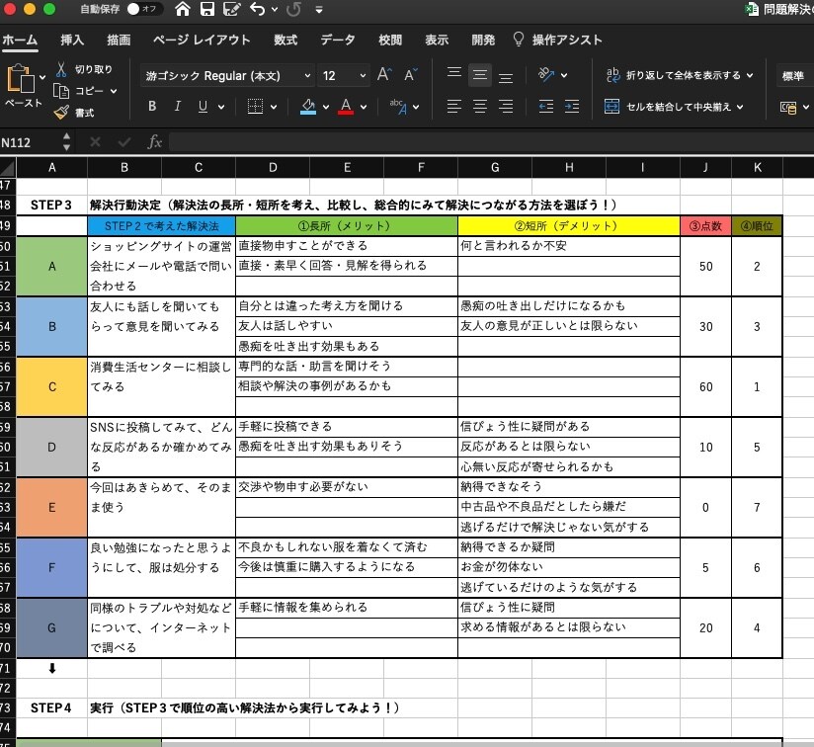The image size is (814, 747).
Task: Toggle underline formatting
Action: 203,107
